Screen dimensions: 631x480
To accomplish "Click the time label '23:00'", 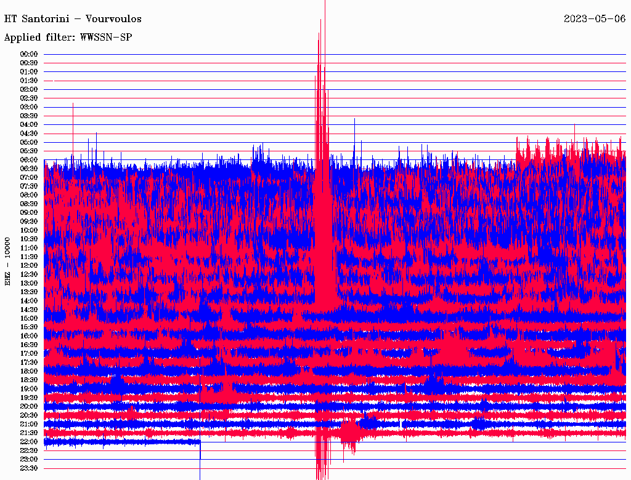I will click(29, 460).
